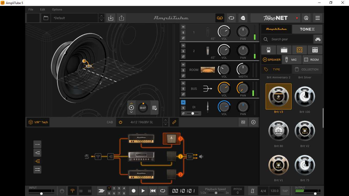Image resolution: width=349 pixels, height=196 pixels.
Task: Select the single serial routing icon
Action: pos(37,144)
